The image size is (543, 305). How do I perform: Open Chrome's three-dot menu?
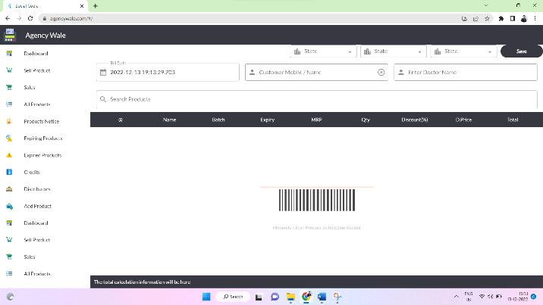(x=535, y=19)
